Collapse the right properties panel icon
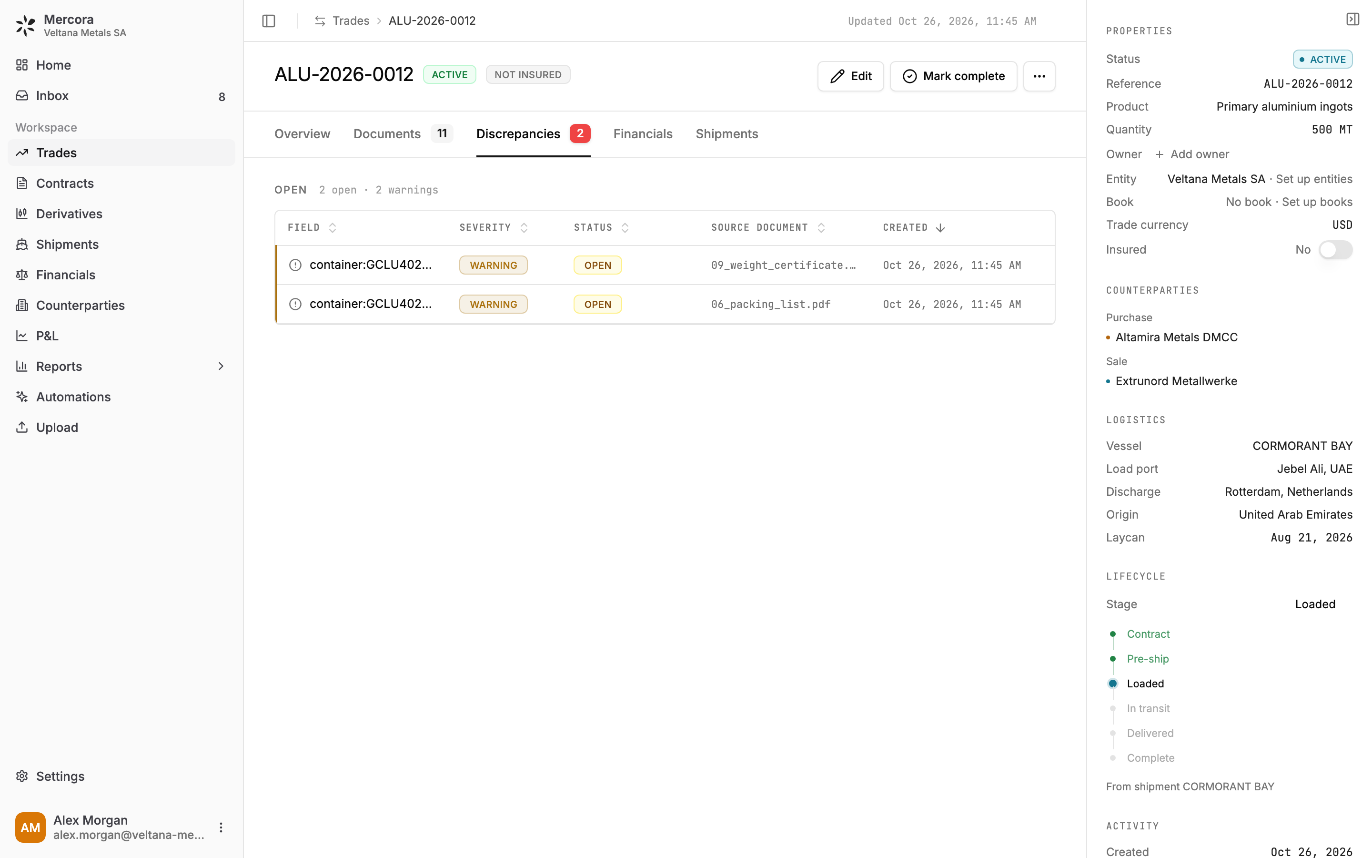Image resolution: width=1372 pixels, height=858 pixels. tap(1353, 19)
